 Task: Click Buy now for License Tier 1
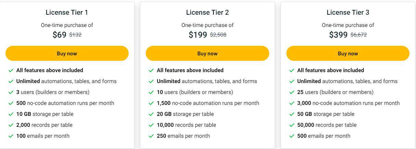67,53
